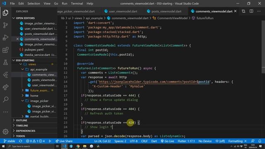
Task: Open the Extensions view
Action: 5,50
